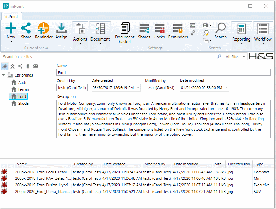
Task: Sort by the Date modified column header
Action: tap(186, 164)
